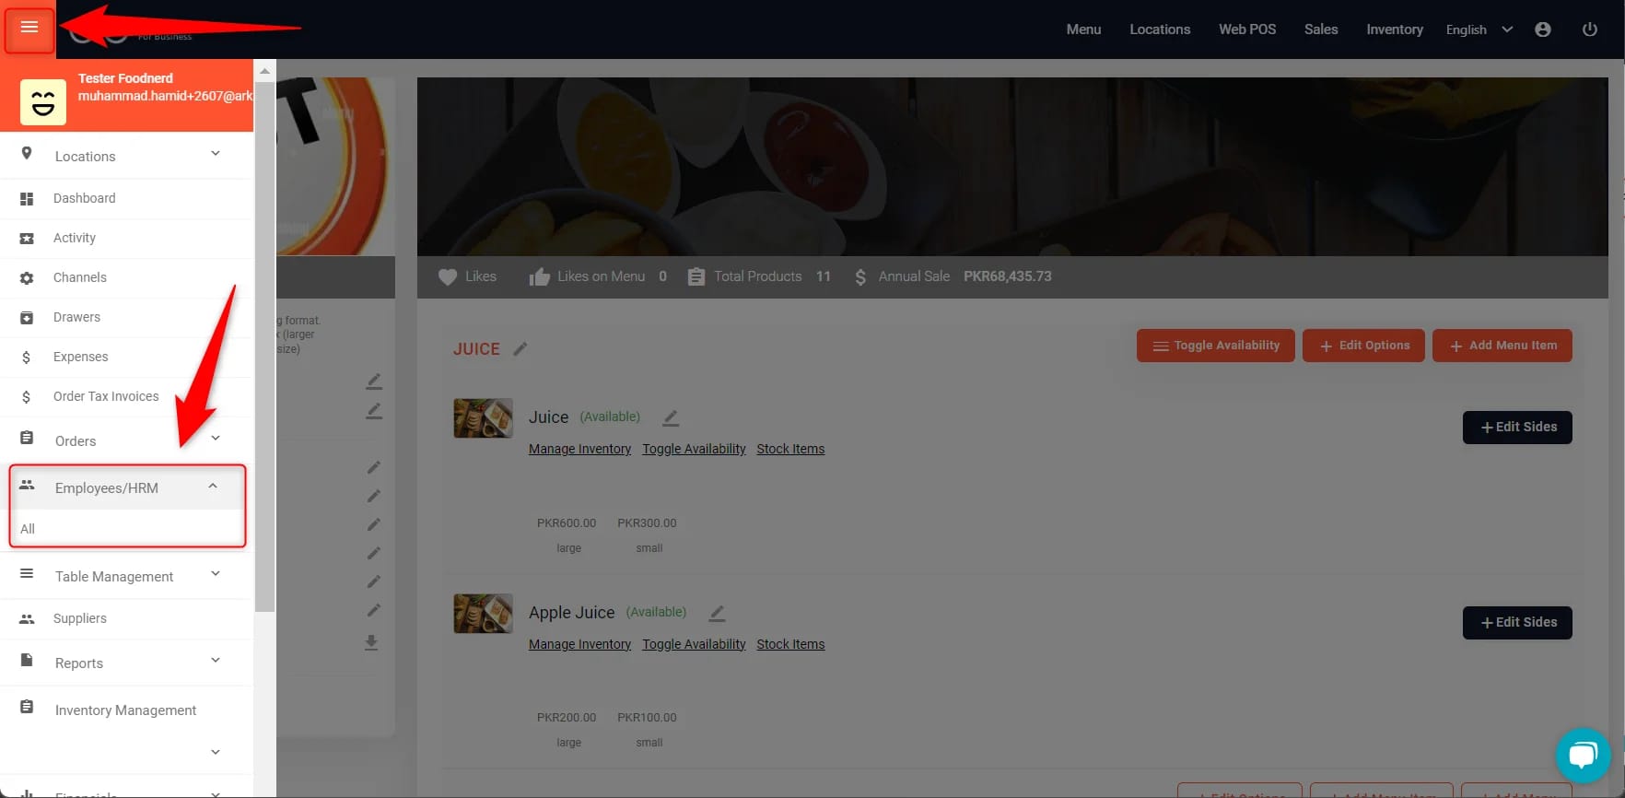1625x798 pixels.
Task: Click the Order Tax Invoices dollar icon
Action: [x=27, y=397]
